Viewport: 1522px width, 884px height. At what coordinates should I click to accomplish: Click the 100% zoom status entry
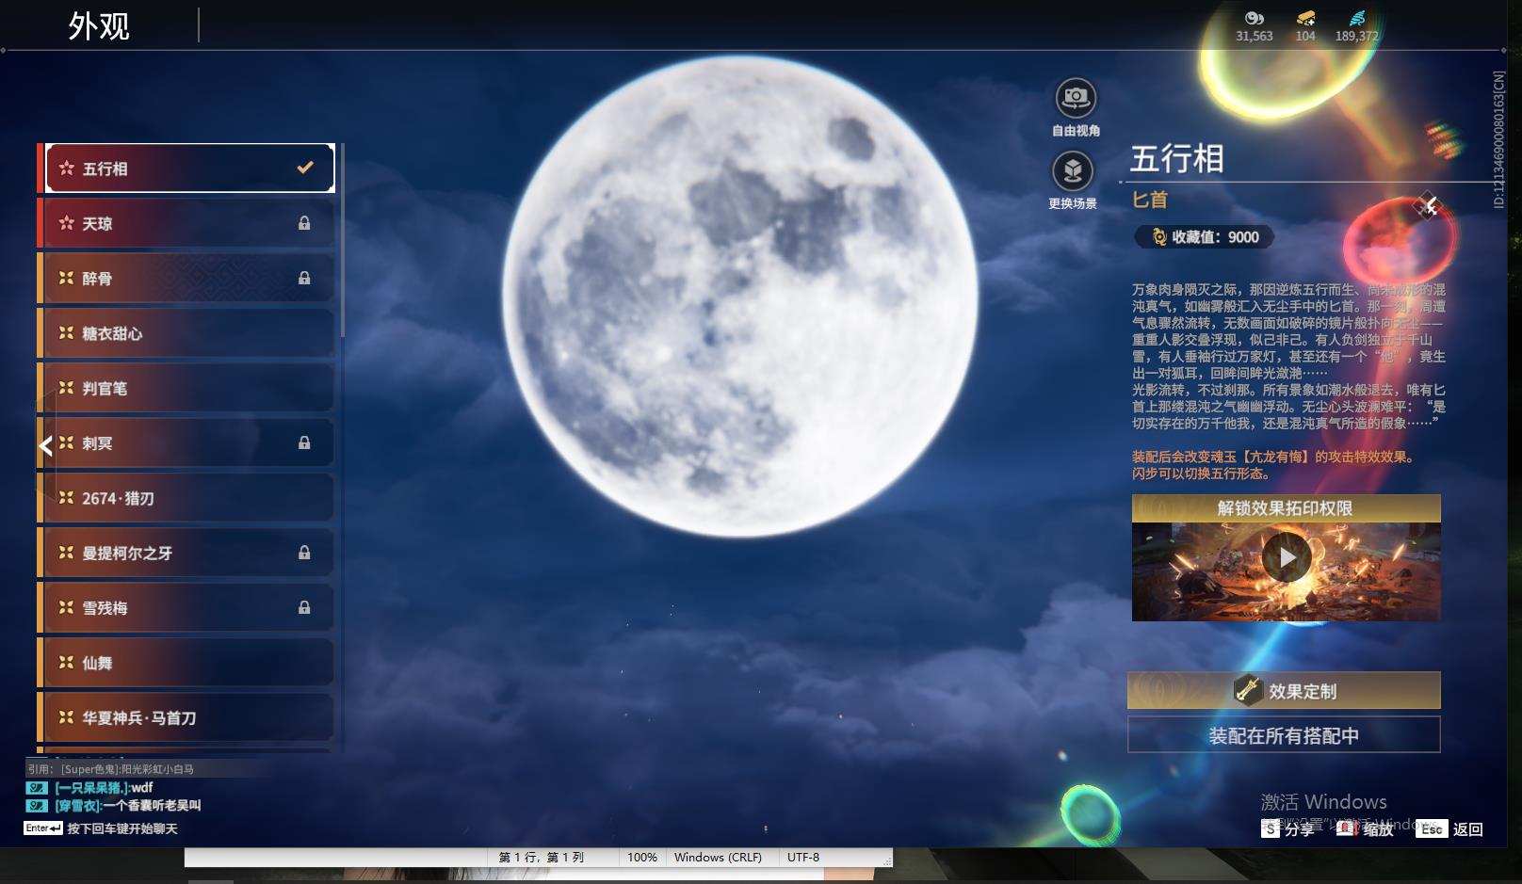pos(642,858)
